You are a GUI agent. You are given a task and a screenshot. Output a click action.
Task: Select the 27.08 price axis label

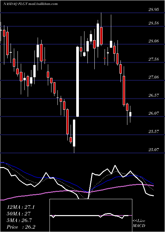click(153, 77)
